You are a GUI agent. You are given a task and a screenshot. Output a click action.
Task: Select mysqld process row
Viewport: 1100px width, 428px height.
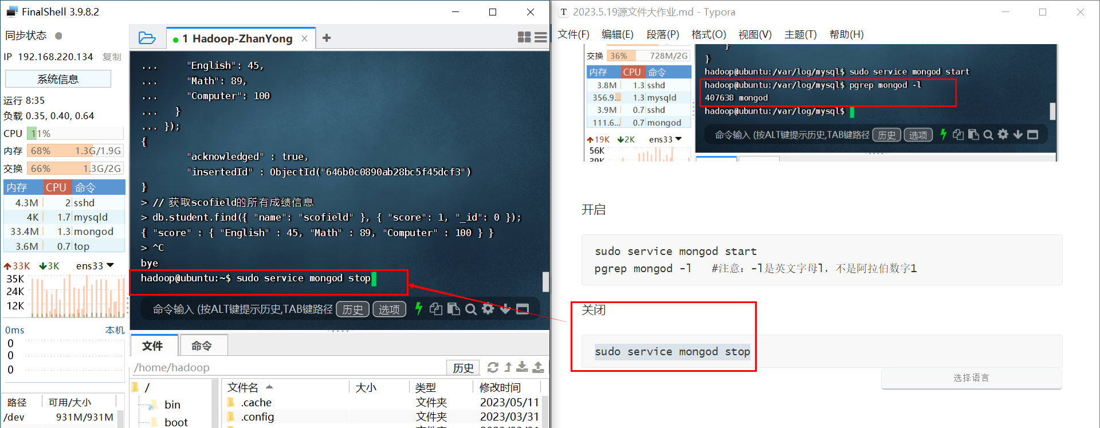[64, 217]
